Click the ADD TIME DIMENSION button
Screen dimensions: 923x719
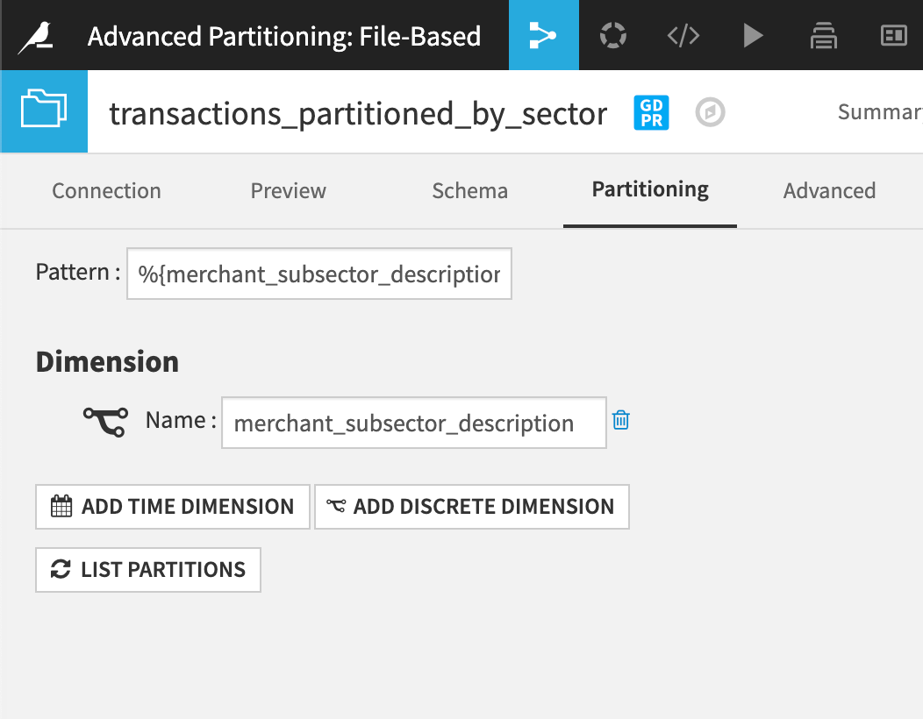(172, 506)
